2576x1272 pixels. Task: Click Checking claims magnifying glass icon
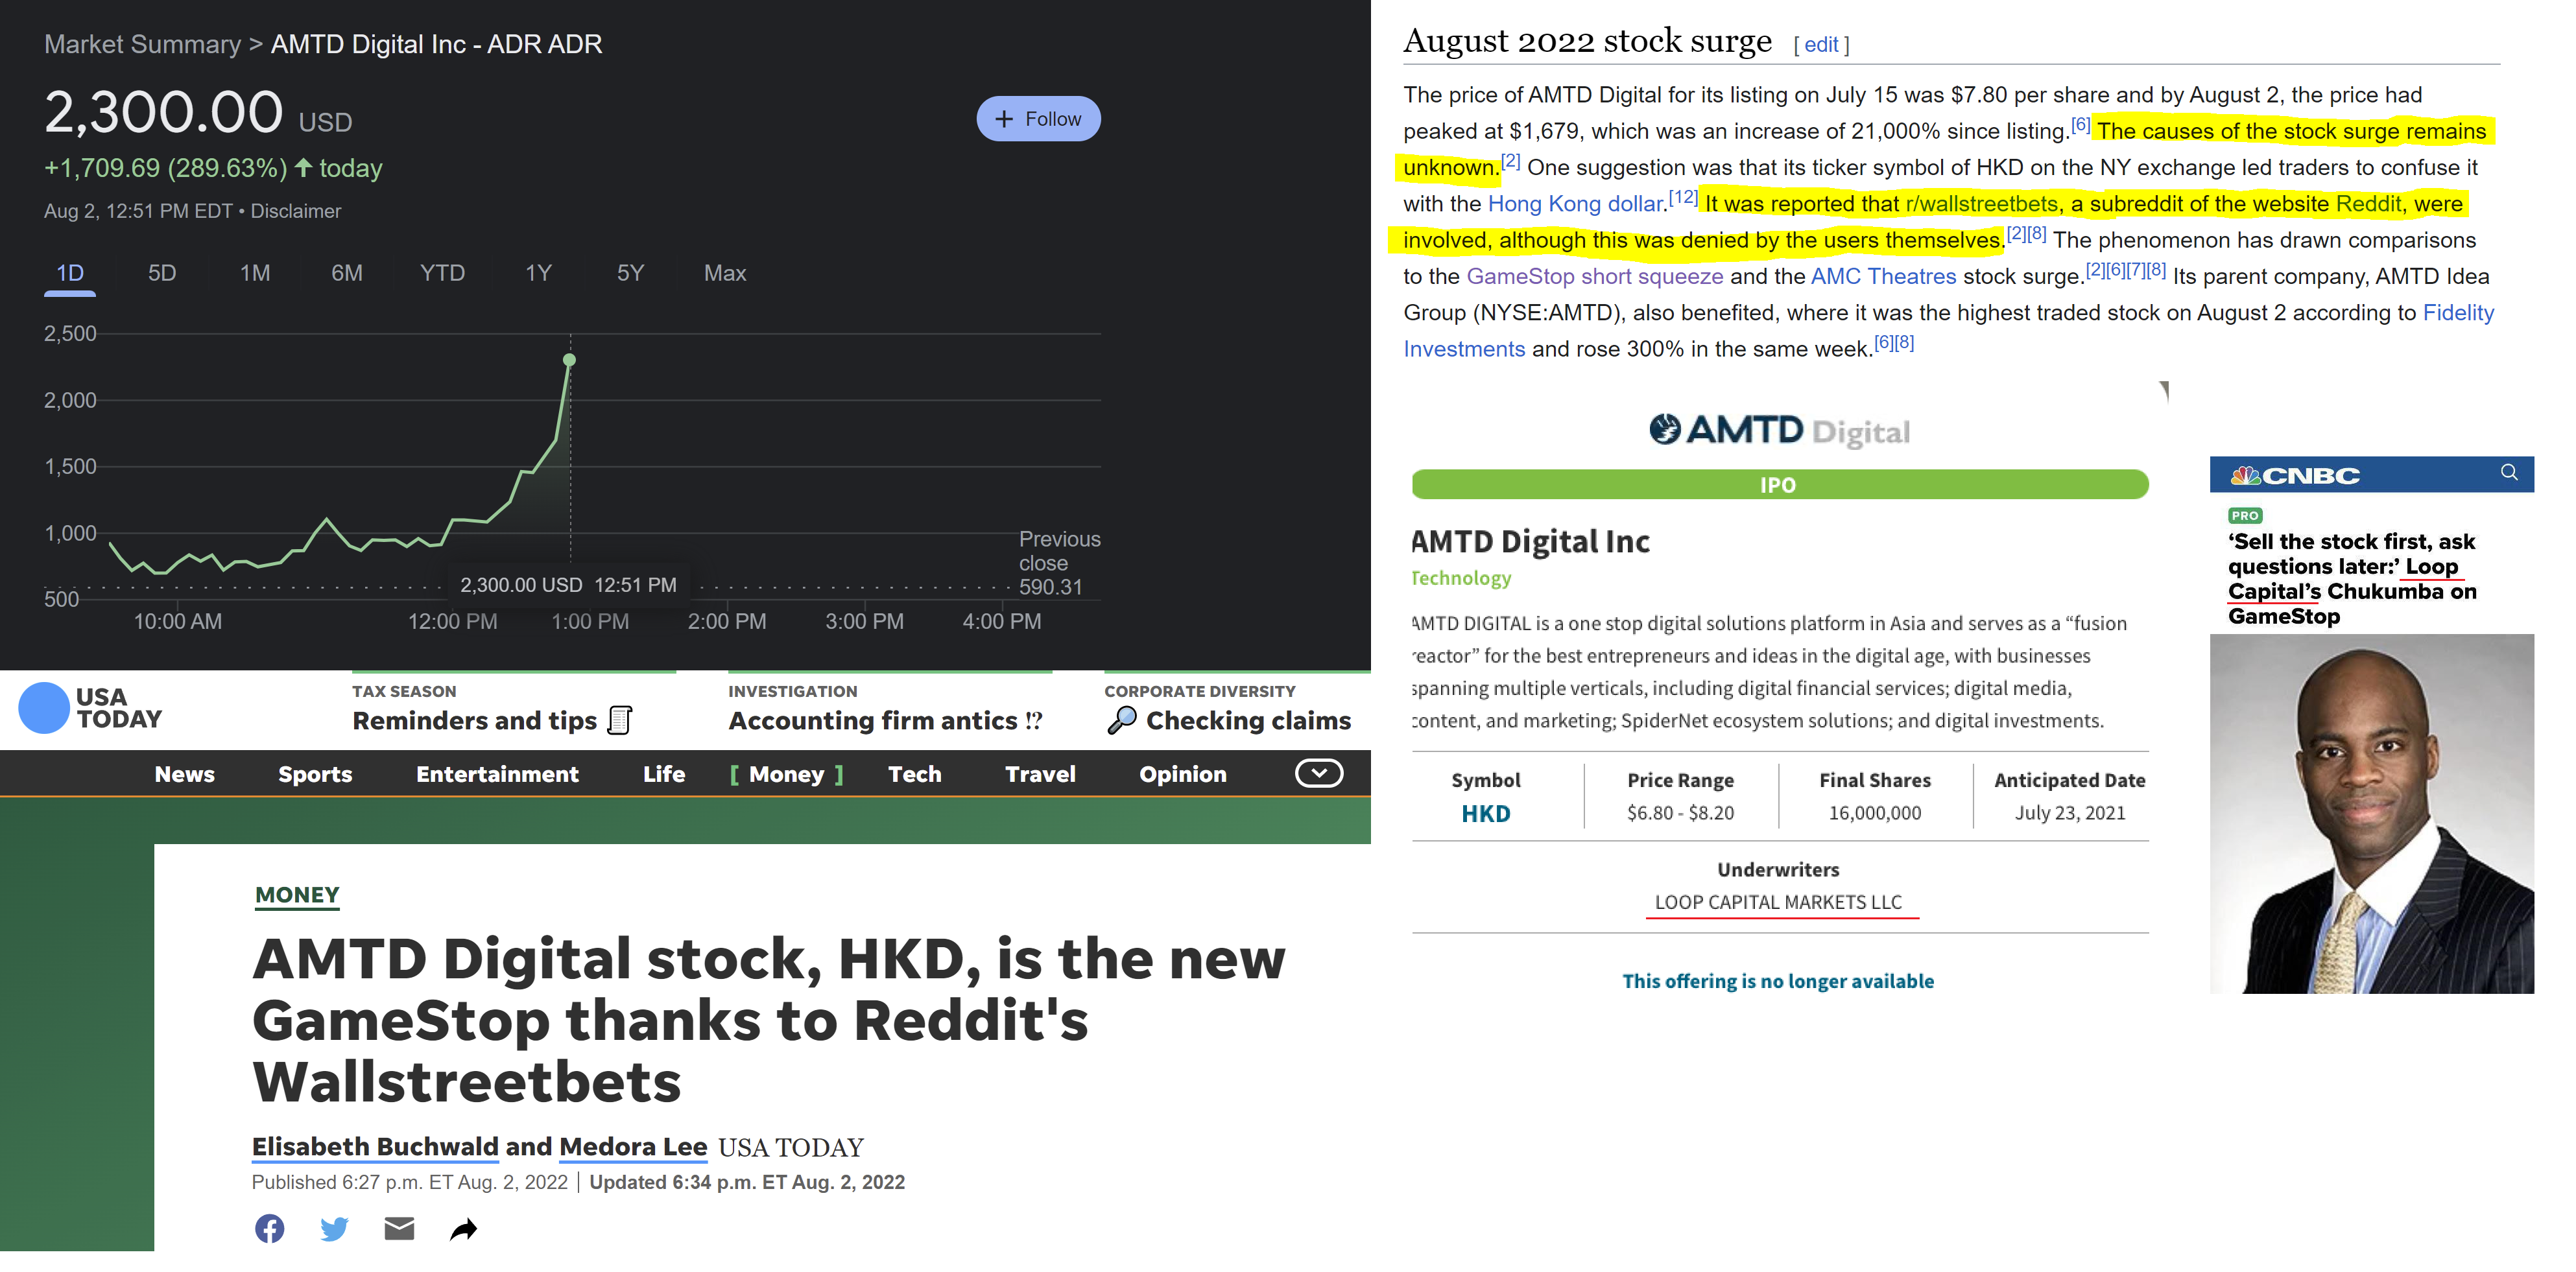click(1122, 720)
